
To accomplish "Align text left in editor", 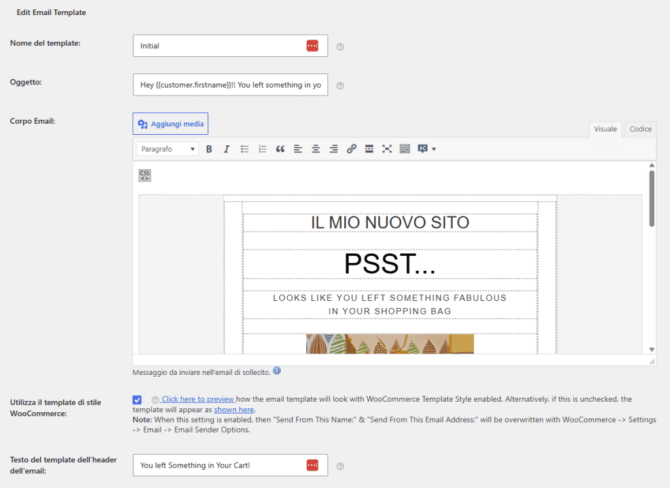I will point(298,149).
